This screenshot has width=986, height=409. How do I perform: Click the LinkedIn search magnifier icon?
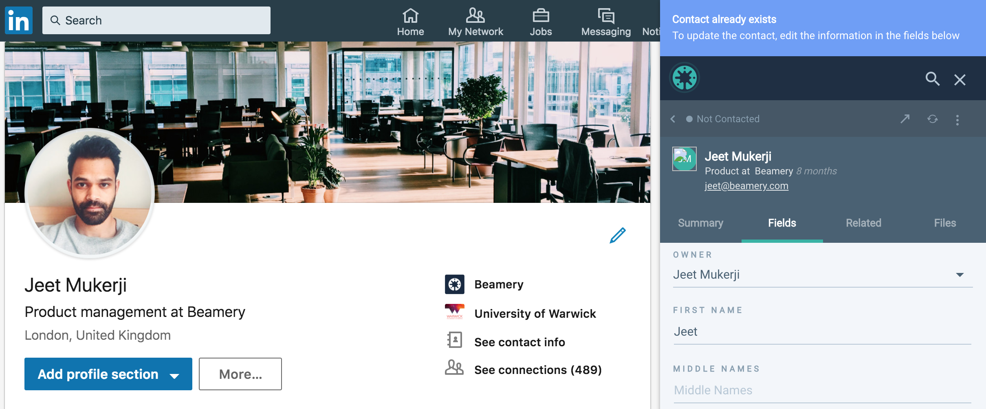coord(55,20)
